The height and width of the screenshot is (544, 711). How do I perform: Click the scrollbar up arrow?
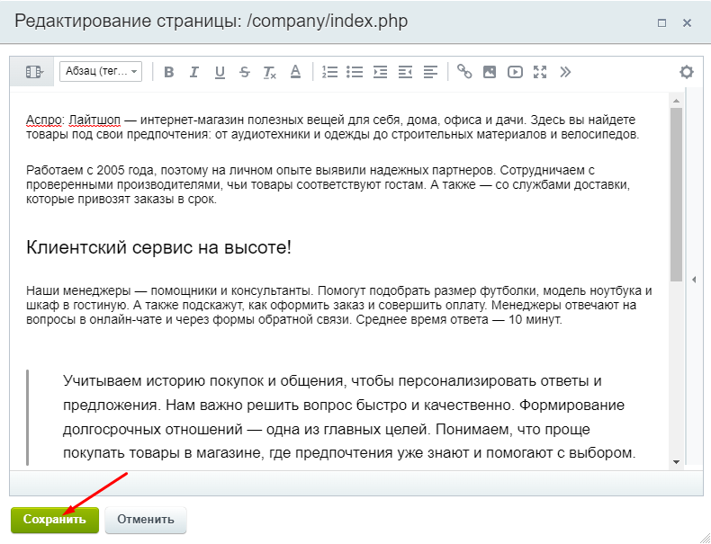[676, 101]
